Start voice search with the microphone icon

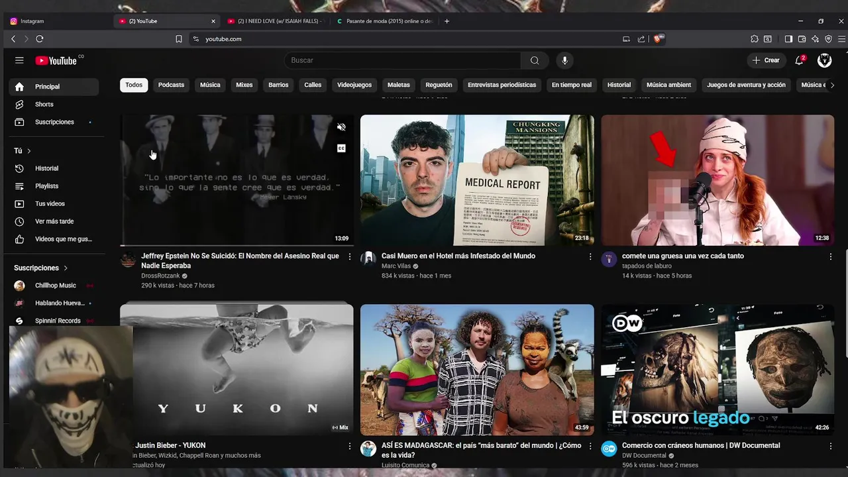coord(564,60)
